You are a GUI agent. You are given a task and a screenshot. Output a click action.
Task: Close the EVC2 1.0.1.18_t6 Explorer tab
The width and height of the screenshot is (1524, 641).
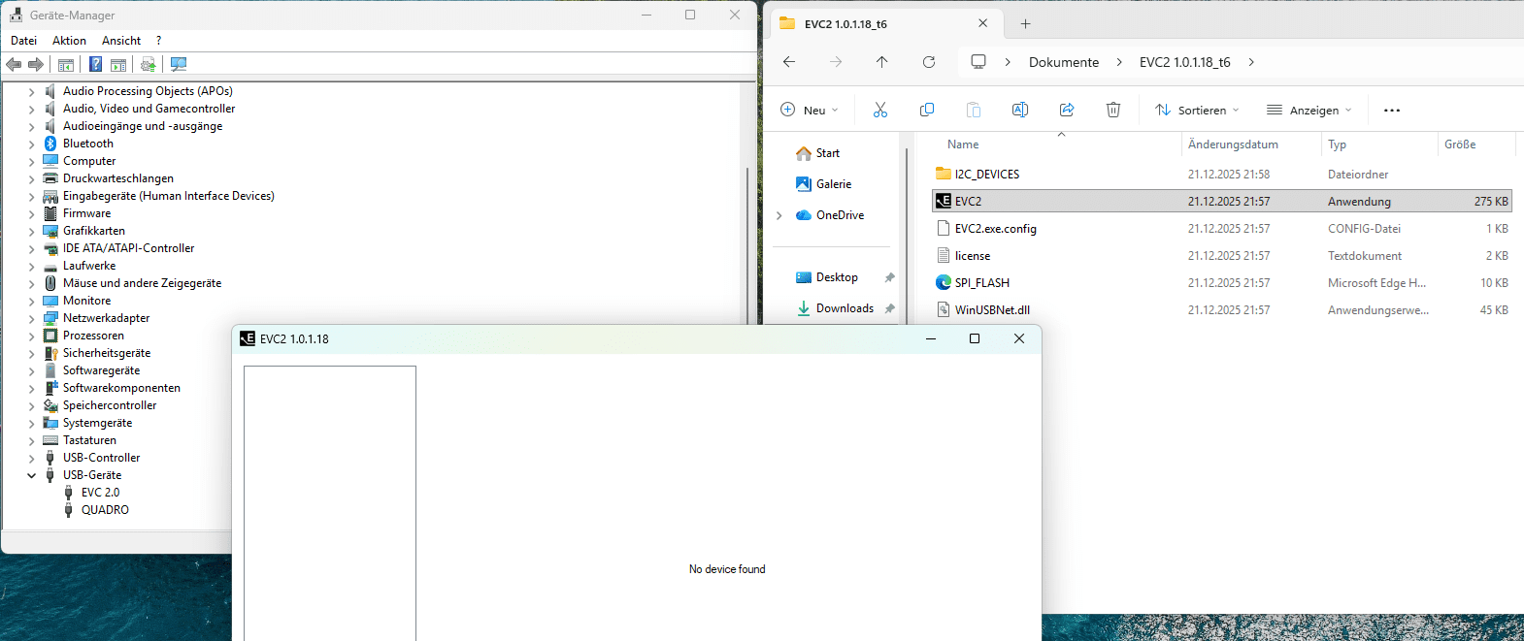click(983, 23)
